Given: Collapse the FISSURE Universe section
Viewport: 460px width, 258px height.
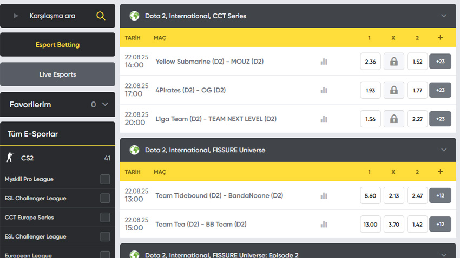Looking at the screenshot, I should tap(444, 150).
